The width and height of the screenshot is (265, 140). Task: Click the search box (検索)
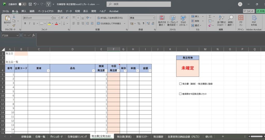click(x=139, y=4)
